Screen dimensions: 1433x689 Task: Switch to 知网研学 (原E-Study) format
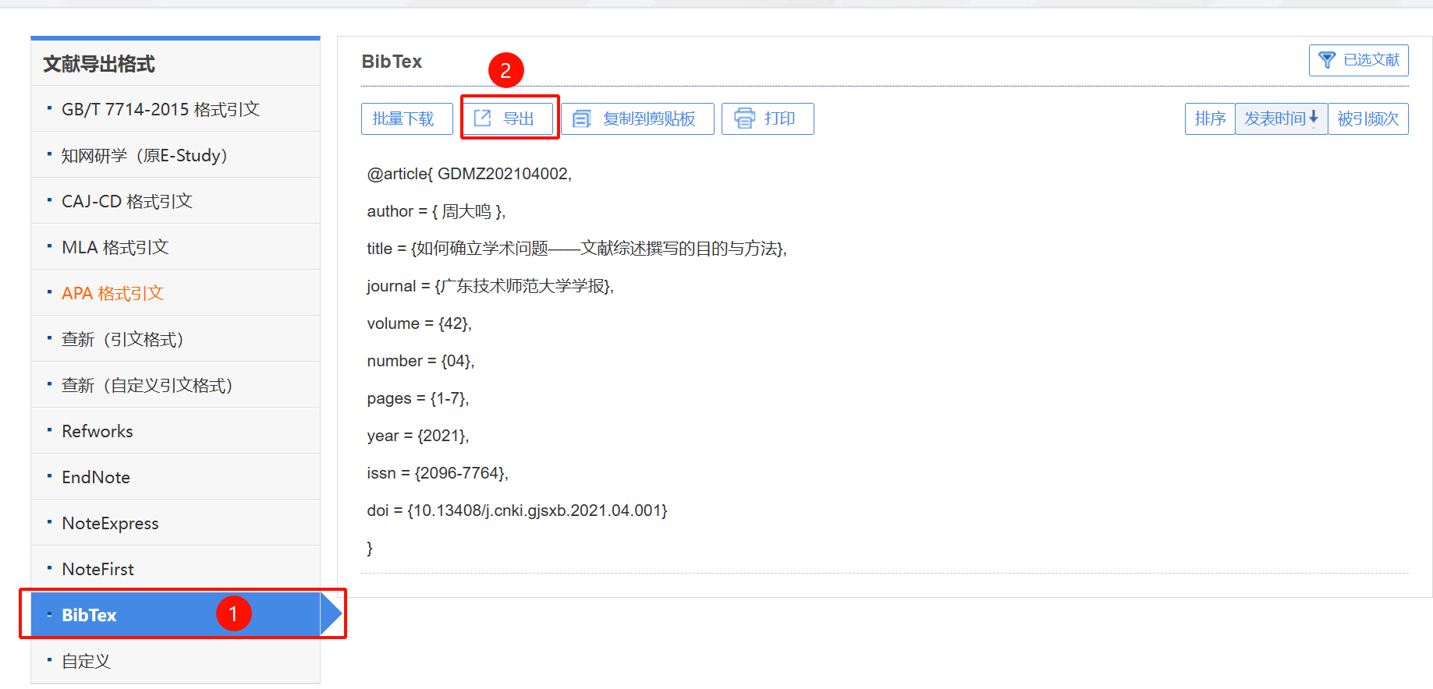coord(144,155)
